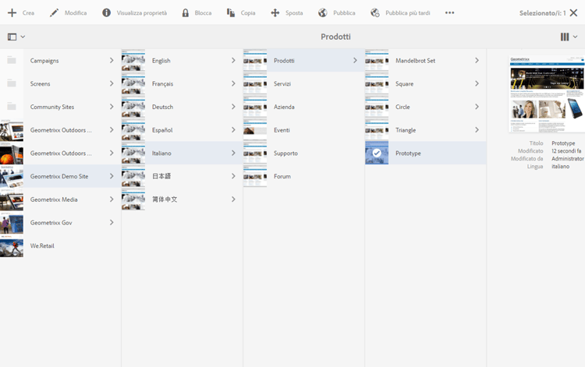Select Campaigns folder thumbnail
This screenshot has width=585, height=367.
(12, 60)
